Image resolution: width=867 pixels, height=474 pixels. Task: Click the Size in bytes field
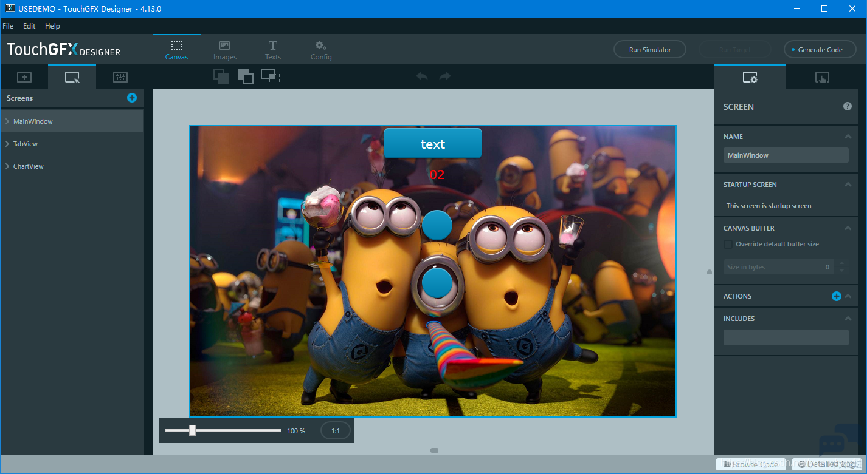pyautogui.click(x=778, y=267)
